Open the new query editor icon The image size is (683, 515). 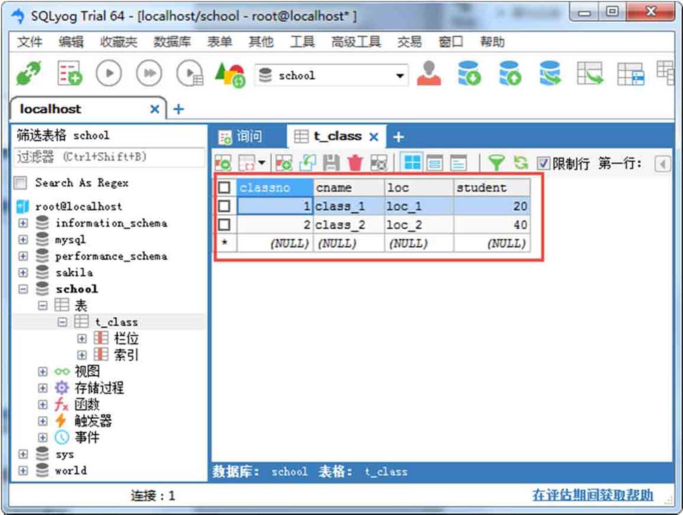69,73
